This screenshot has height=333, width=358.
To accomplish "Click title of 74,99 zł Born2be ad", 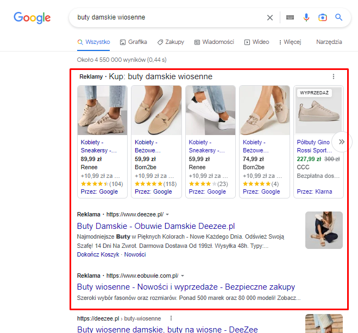I will (256, 146).
